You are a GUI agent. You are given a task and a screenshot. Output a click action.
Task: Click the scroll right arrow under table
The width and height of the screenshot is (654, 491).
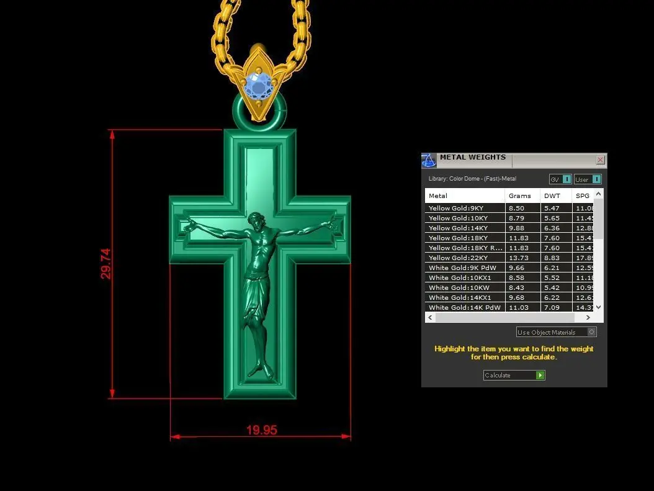tap(588, 317)
